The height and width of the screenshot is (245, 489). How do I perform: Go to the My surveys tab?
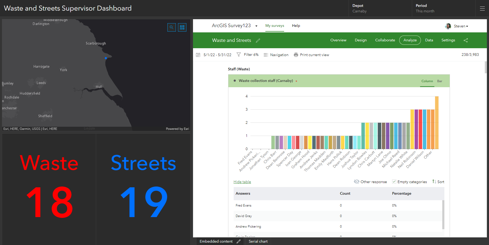(x=275, y=26)
